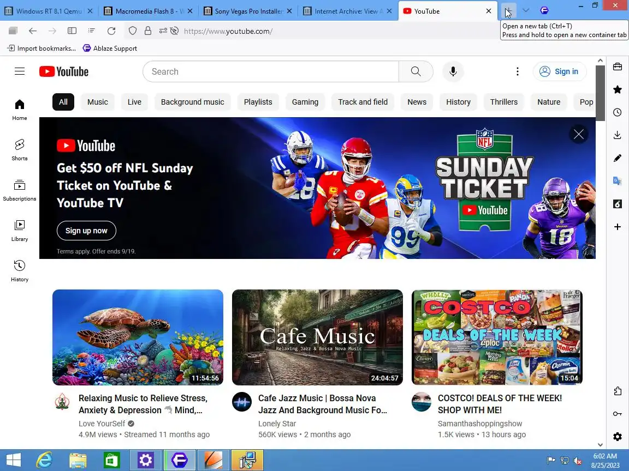Click Sign up now on NFL banner

[x=86, y=231]
